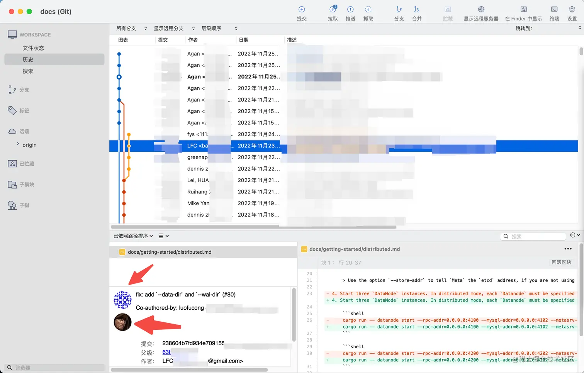Open the Show Remote Branches (显示远程分支) dropdown
584x373 pixels.
[x=174, y=28]
